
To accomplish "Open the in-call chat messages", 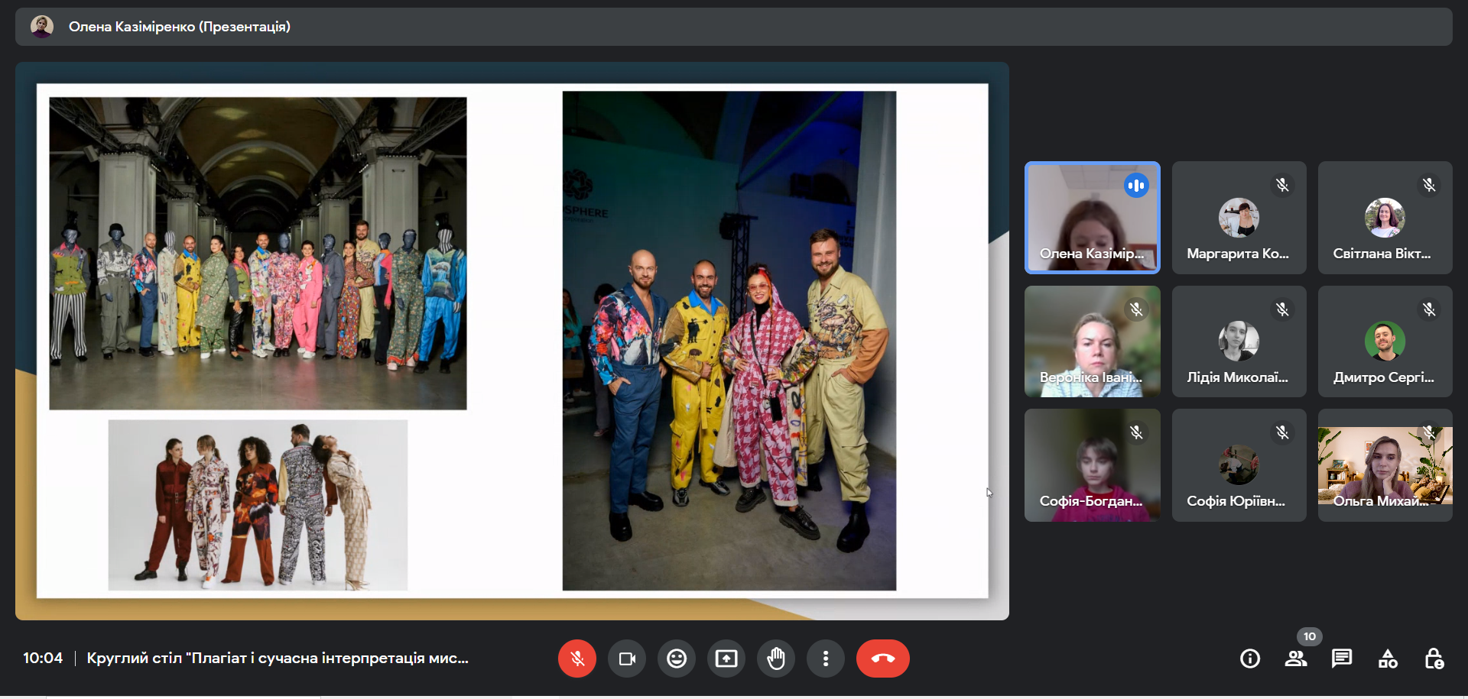I will (x=1342, y=659).
